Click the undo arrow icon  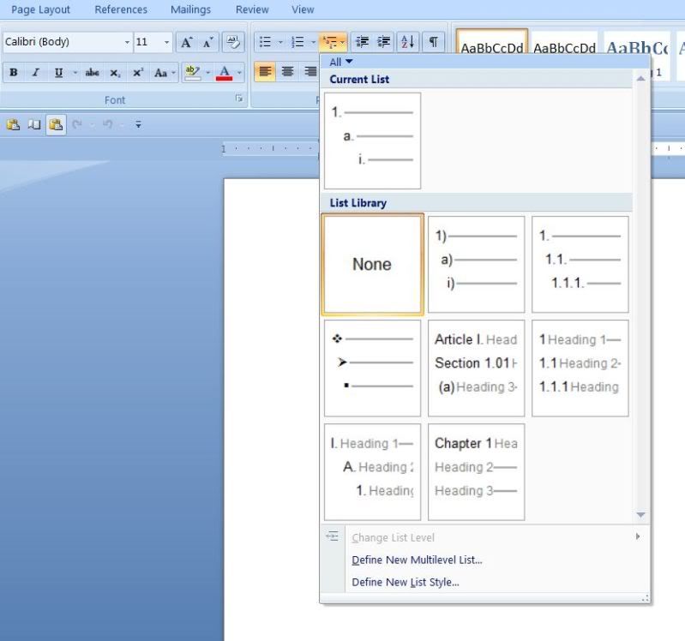click(x=107, y=125)
